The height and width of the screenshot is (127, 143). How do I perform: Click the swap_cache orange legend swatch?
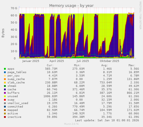[5, 79]
